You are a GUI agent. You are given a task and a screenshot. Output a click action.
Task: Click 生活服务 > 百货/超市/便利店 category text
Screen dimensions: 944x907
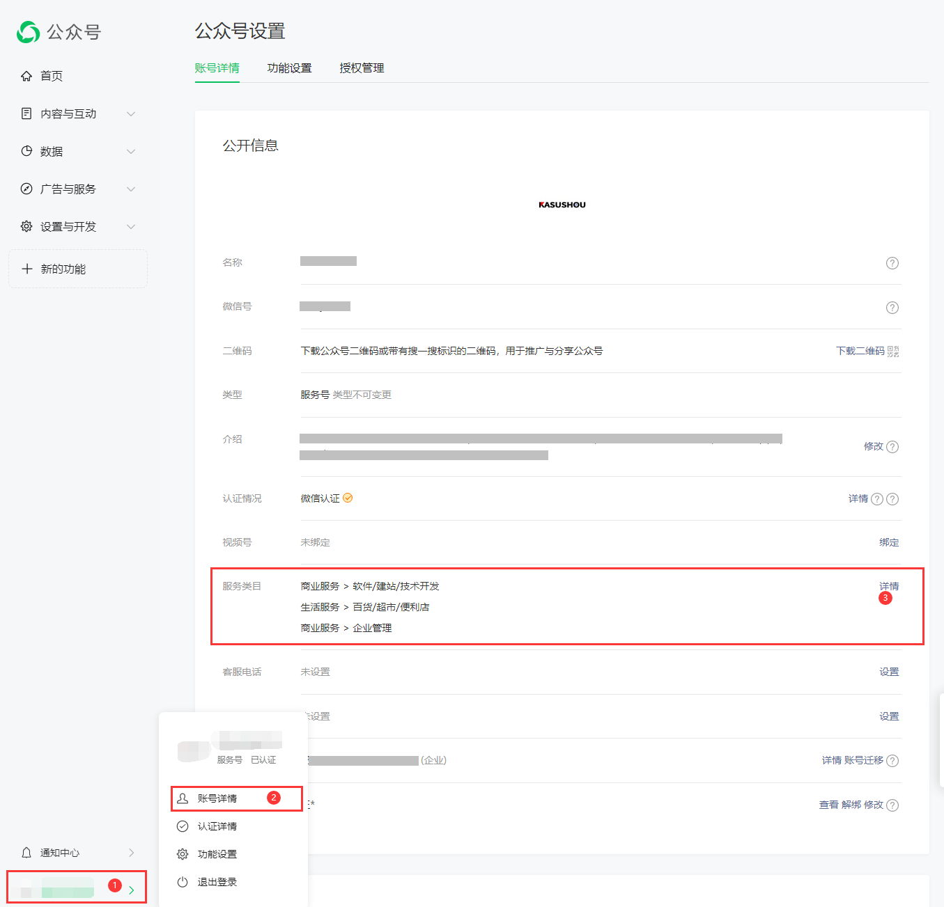[x=365, y=607]
